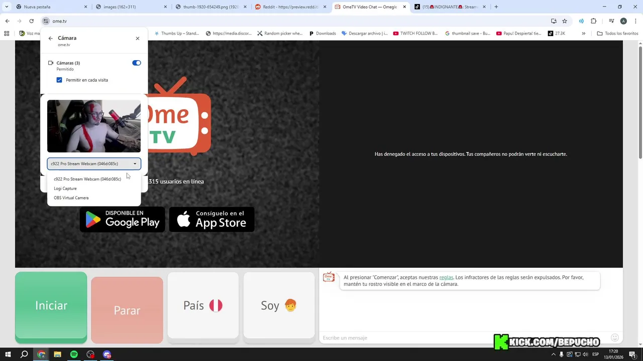Viewport: 643px width, 361px height.
Task: Bookmark this page with star icon
Action: (x=565, y=21)
